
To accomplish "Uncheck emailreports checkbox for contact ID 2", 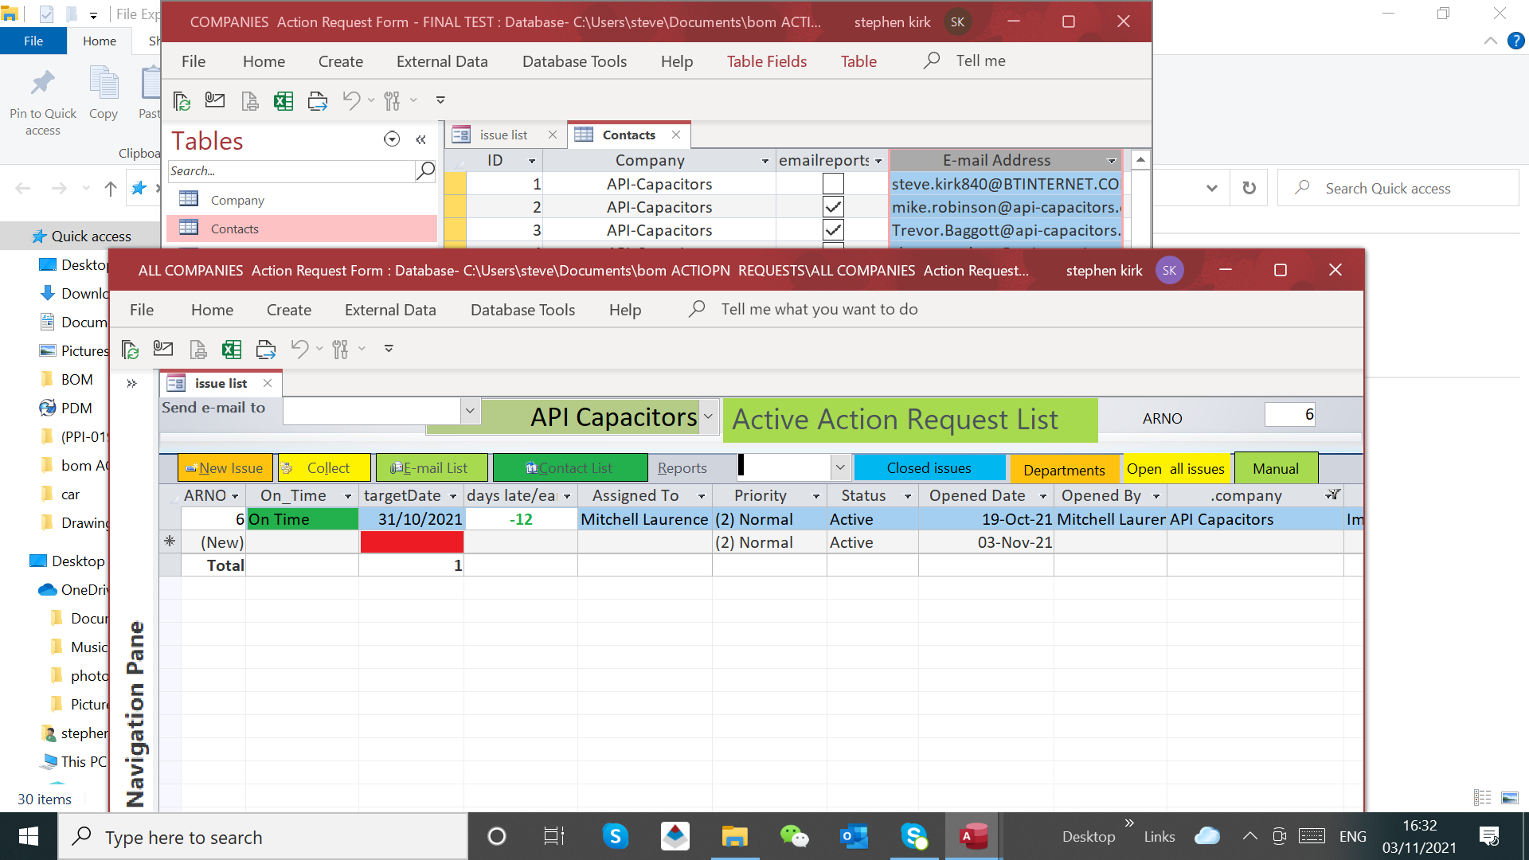I will pyautogui.click(x=833, y=207).
